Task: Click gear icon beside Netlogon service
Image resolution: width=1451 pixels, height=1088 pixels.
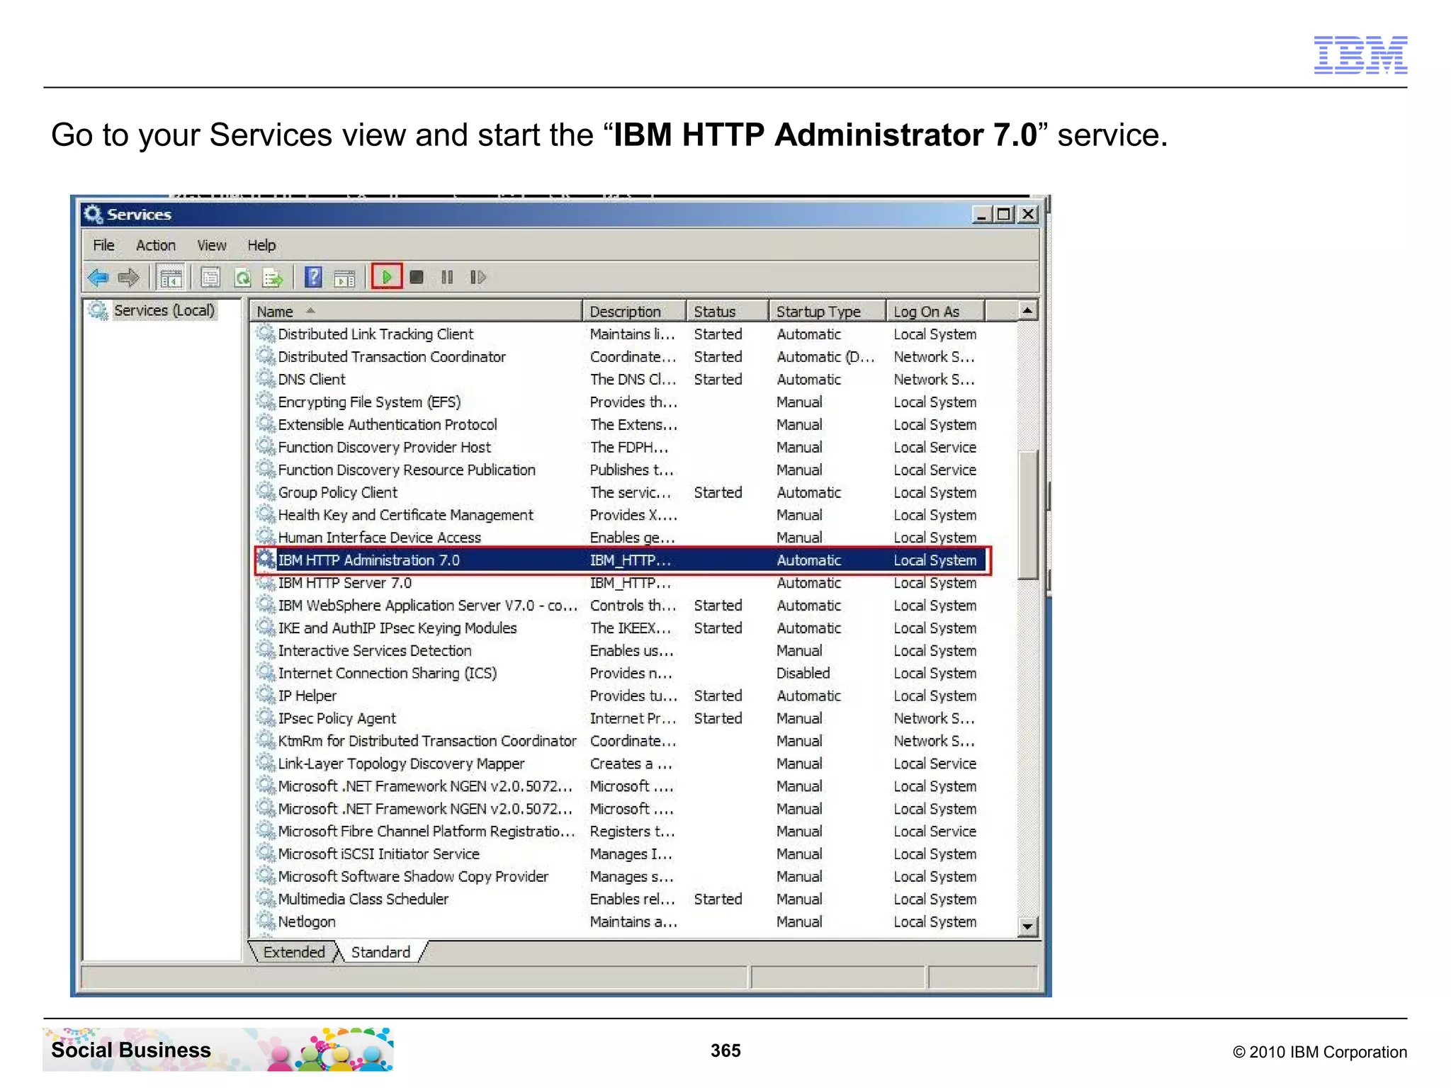Action: [266, 921]
